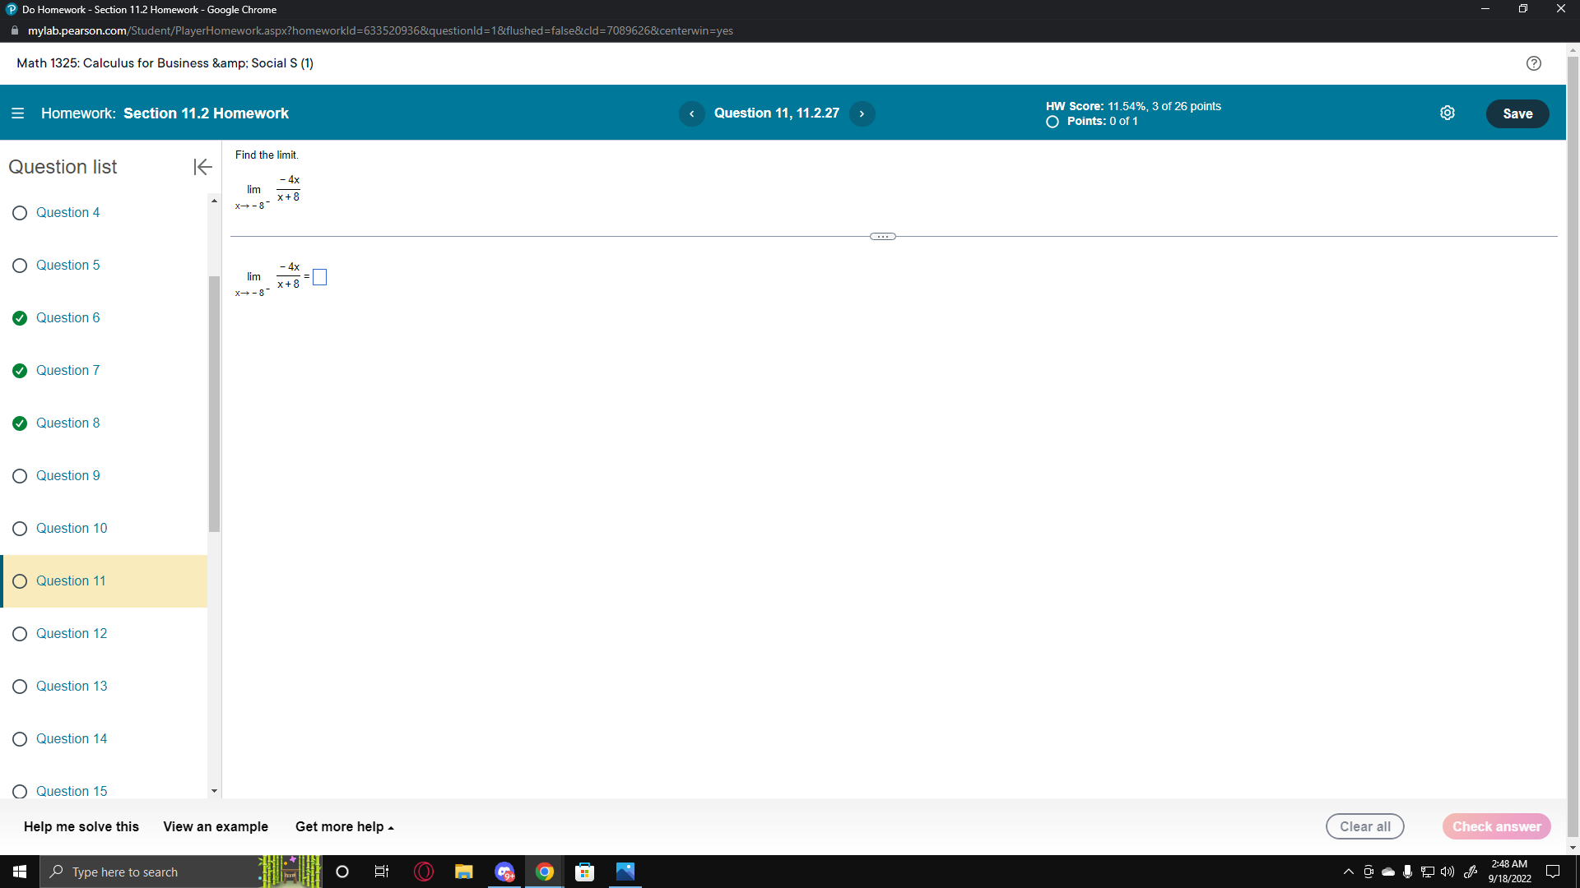The width and height of the screenshot is (1580, 888).
Task: Select Question 9 status circle
Action: pos(20,476)
